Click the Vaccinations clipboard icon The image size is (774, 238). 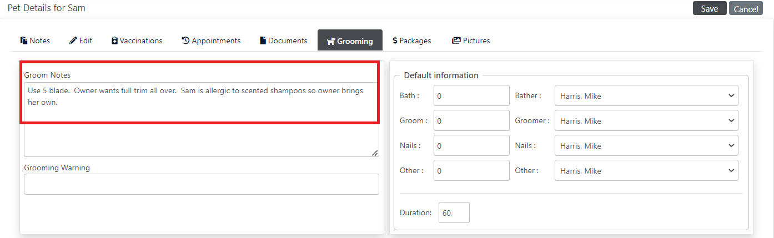pos(114,40)
